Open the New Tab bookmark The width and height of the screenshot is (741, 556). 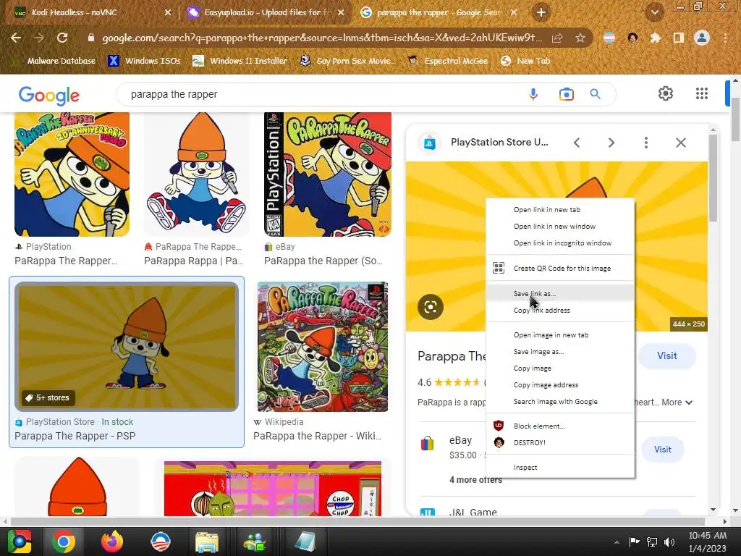[x=525, y=61]
